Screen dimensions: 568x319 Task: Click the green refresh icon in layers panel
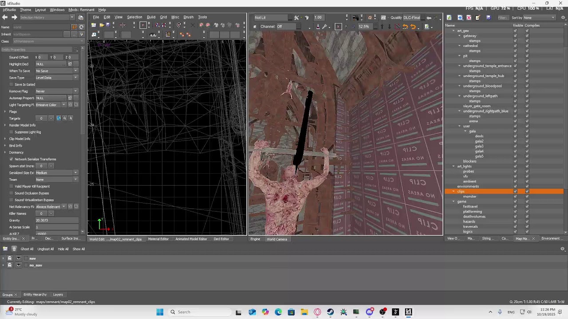click(449, 18)
